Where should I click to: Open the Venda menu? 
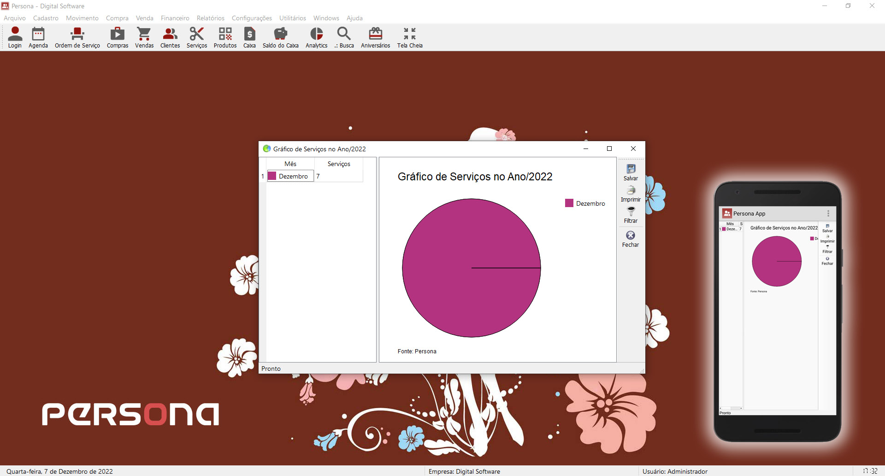tap(145, 18)
